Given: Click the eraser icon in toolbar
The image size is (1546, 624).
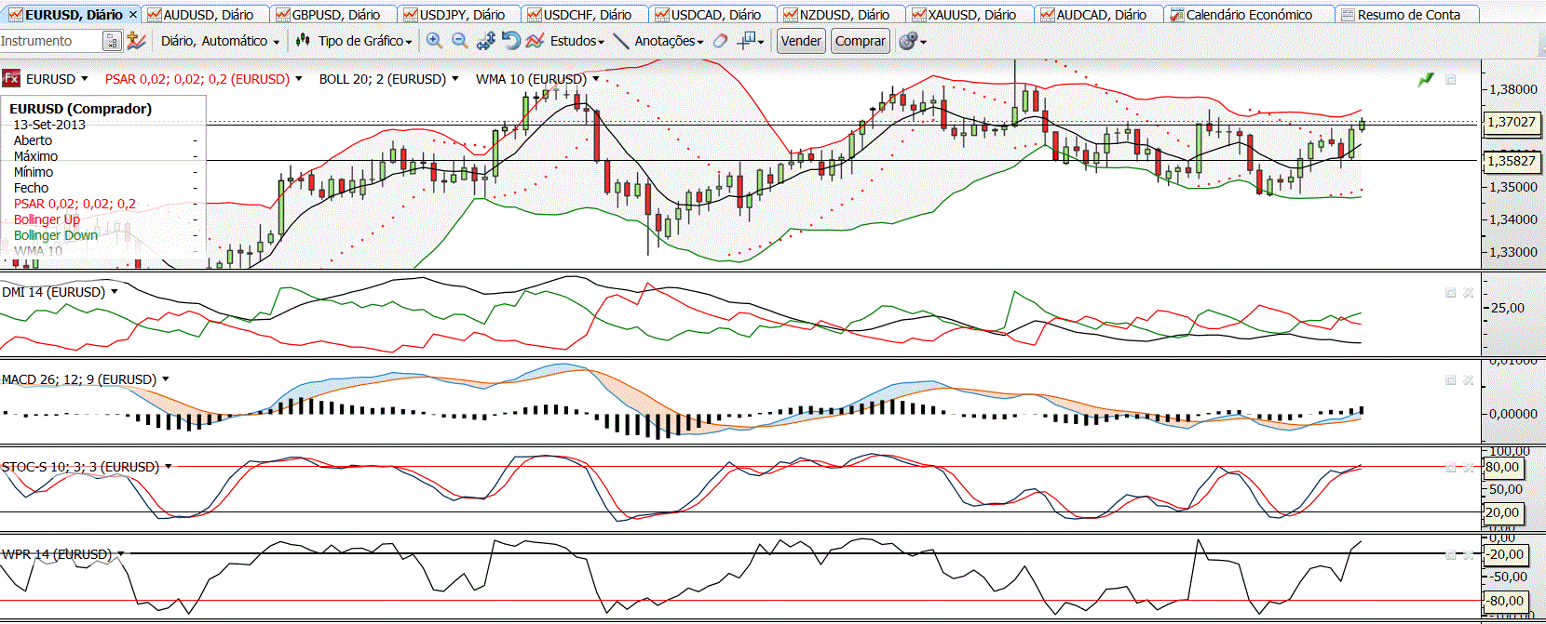Looking at the screenshot, I should [x=720, y=41].
